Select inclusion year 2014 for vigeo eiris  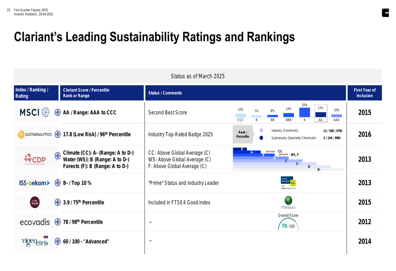coord(365,241)
